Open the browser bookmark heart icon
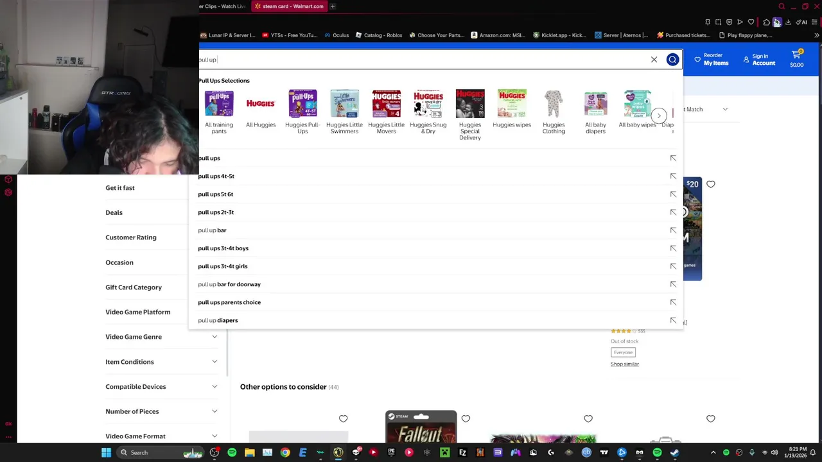822x462 pixels. pos(751,22)
